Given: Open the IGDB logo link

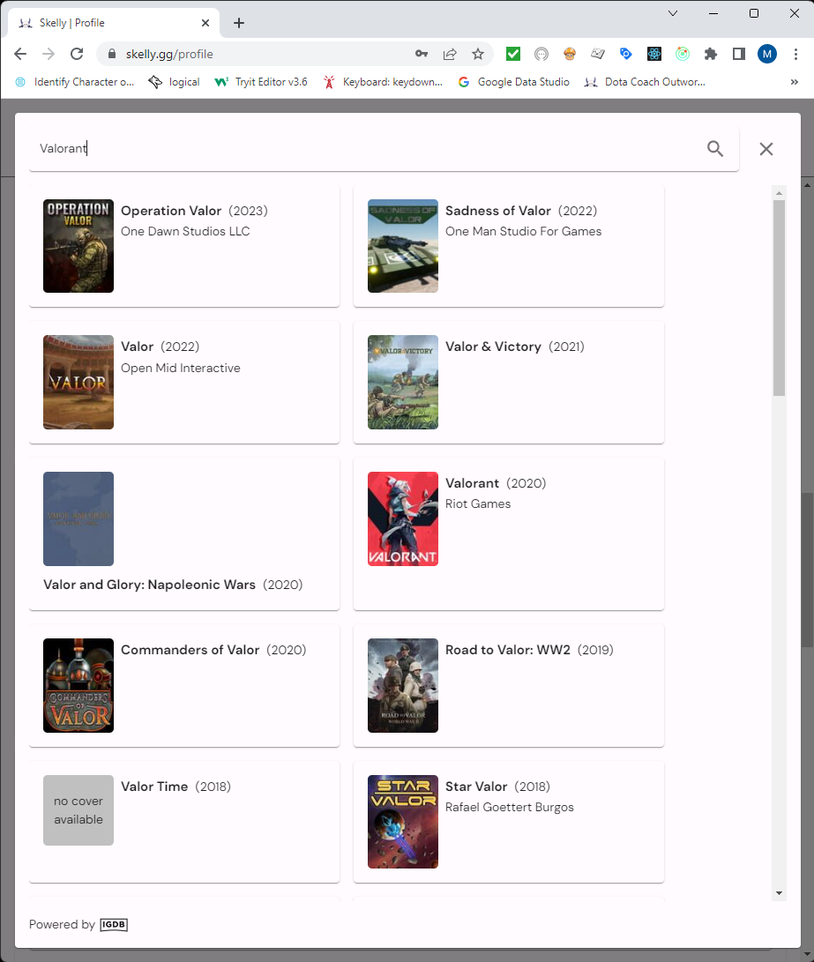Looking at the screenshot, I should pyautogui.click(x=114, y=925).
